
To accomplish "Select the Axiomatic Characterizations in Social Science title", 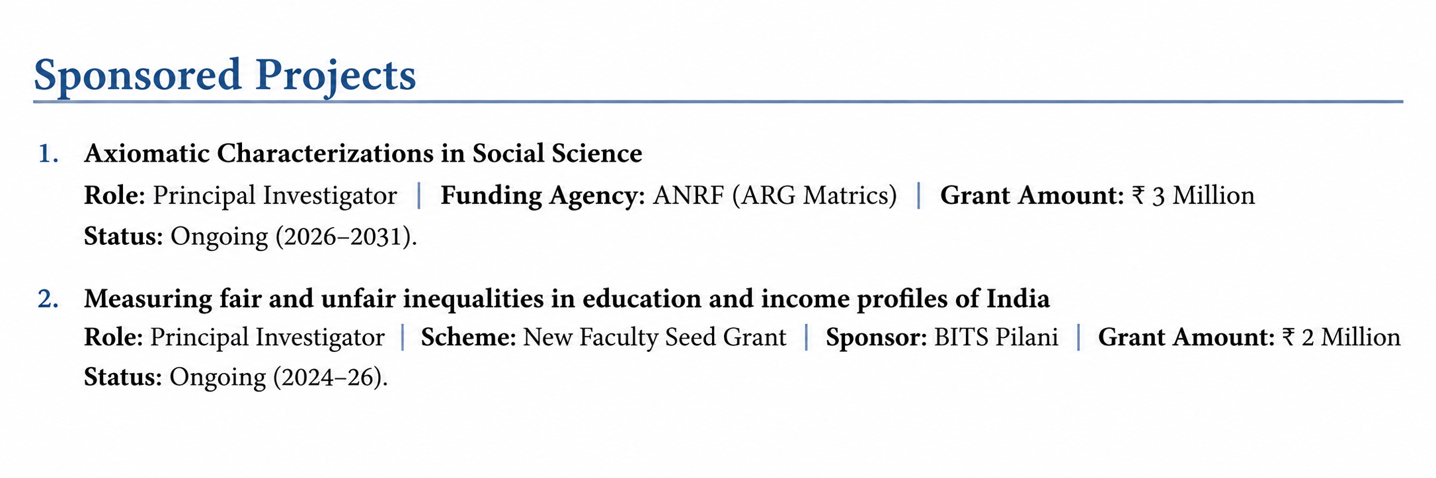I will 363,153.
